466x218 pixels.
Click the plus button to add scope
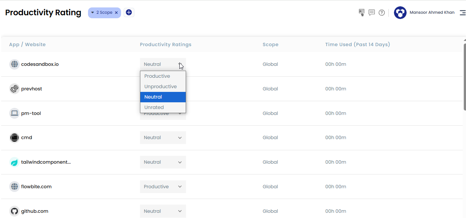click(x=129, y=12)
